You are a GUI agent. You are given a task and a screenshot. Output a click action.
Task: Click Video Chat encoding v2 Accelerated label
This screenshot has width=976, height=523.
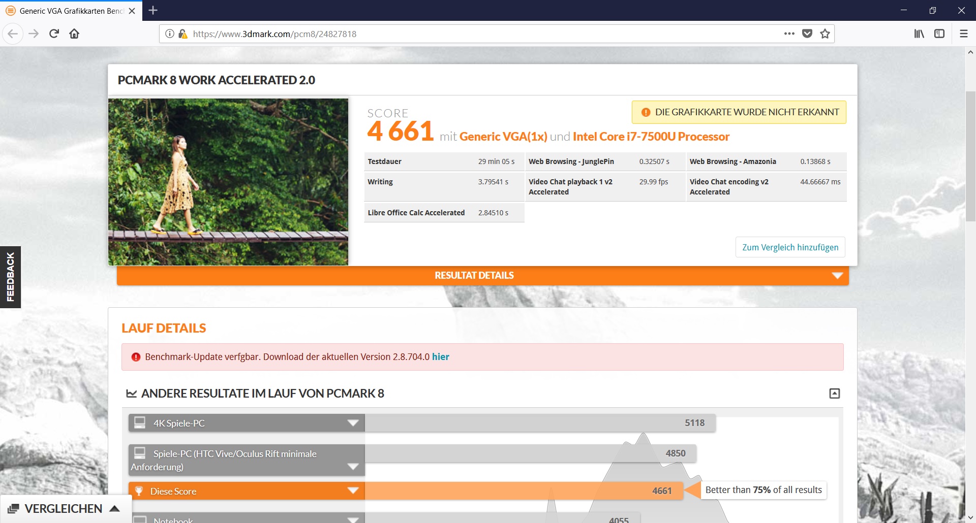tap(729, 187)
